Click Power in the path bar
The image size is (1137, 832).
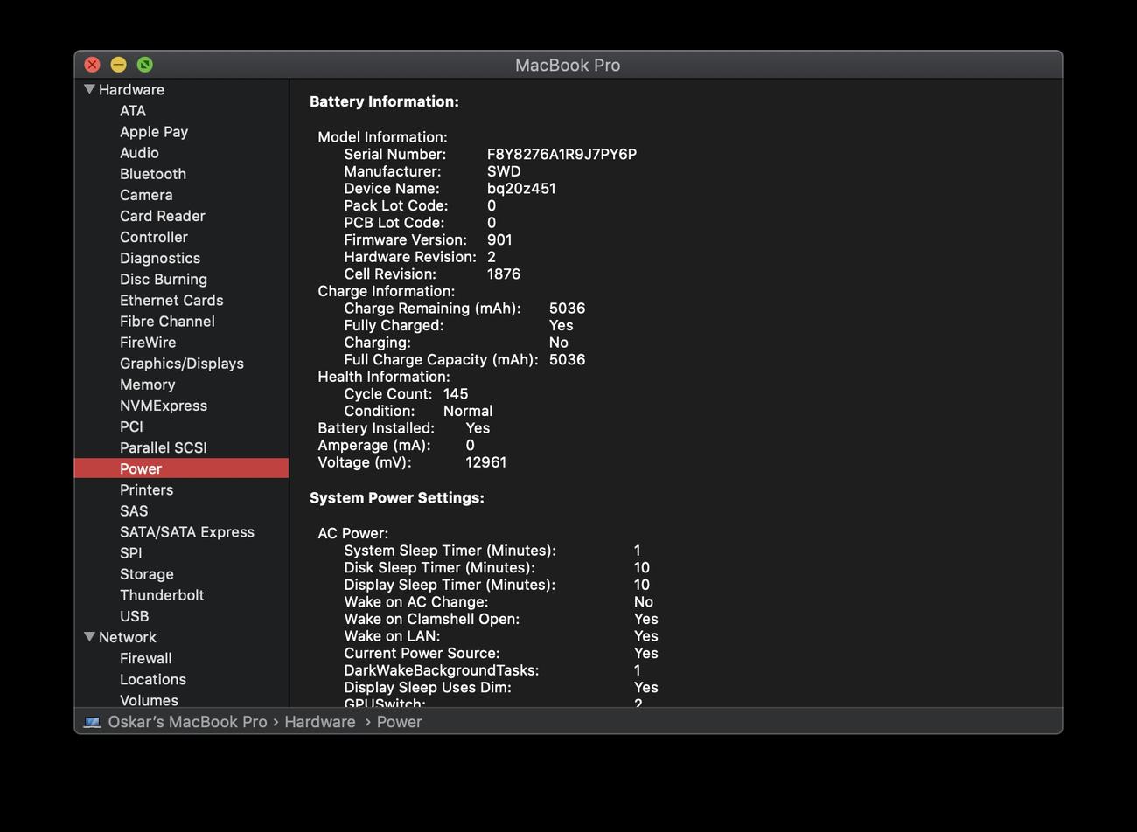[x=400, y=722]
